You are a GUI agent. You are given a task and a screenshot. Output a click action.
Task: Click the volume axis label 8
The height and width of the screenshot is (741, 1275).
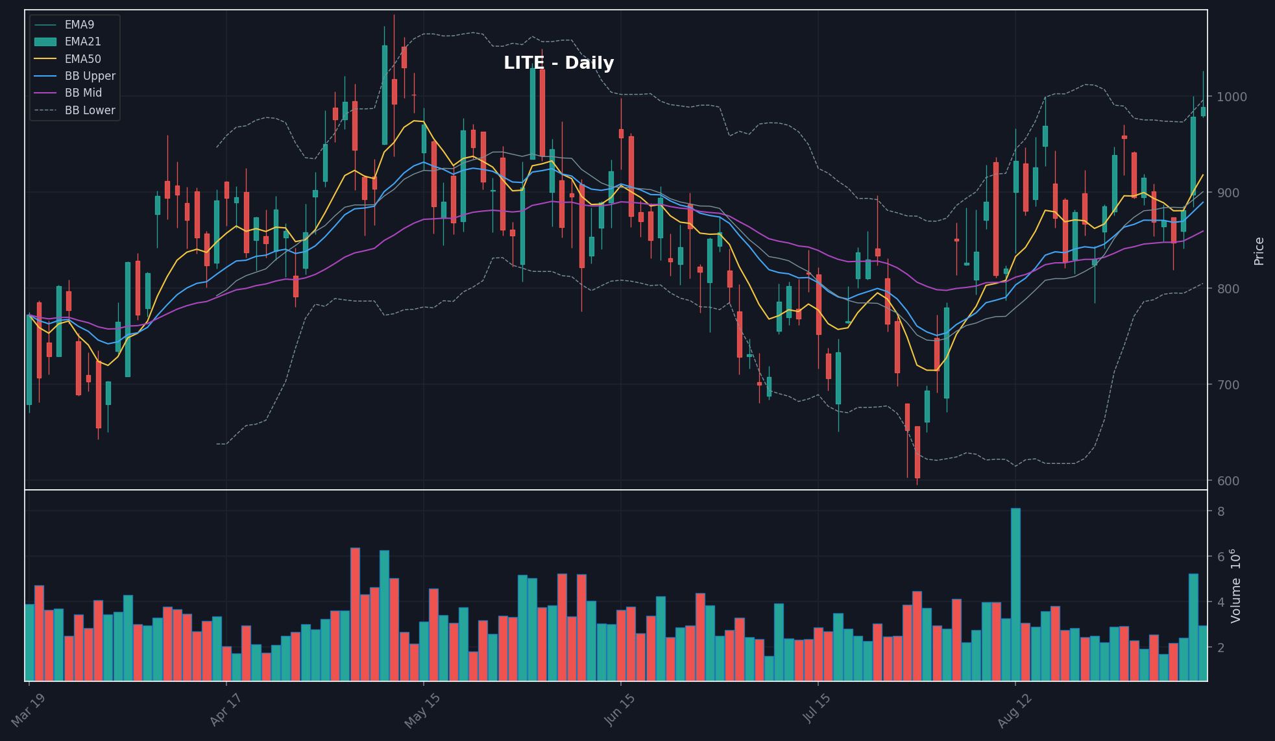pos(1220,511)
